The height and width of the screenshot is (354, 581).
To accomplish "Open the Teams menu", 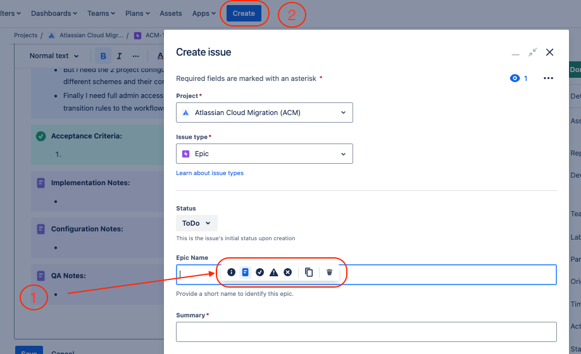I will pos(101,13).
